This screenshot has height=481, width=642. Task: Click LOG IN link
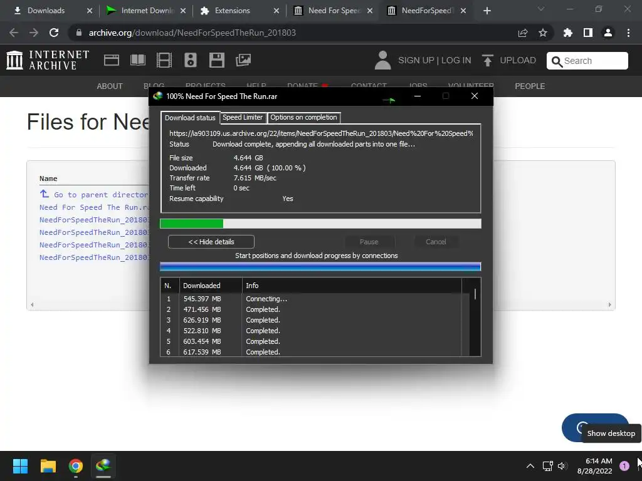[456, 61]
